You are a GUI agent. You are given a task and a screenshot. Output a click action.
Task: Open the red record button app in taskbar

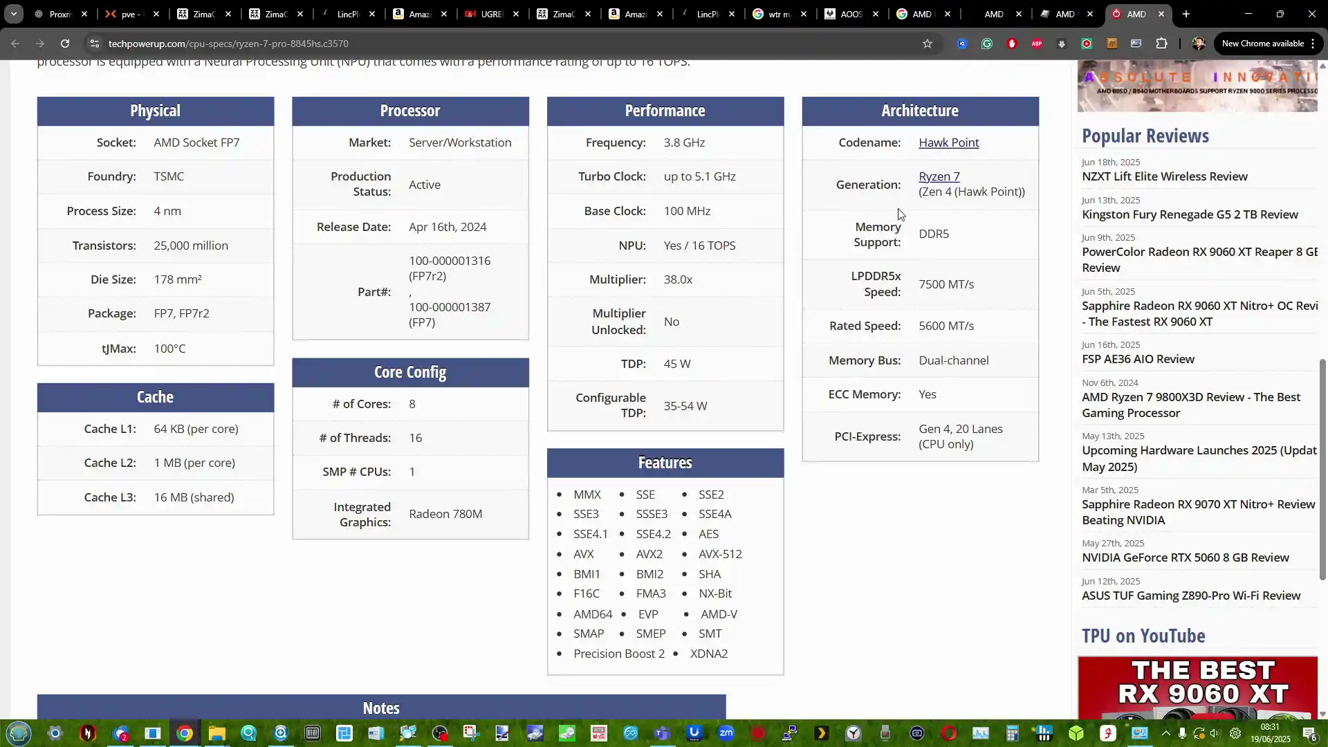(758, 733)
